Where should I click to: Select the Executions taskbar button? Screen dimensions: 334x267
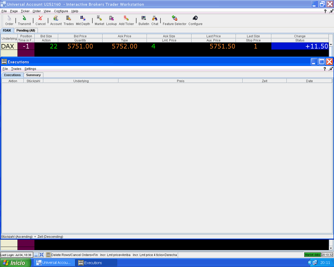[96, 263]
